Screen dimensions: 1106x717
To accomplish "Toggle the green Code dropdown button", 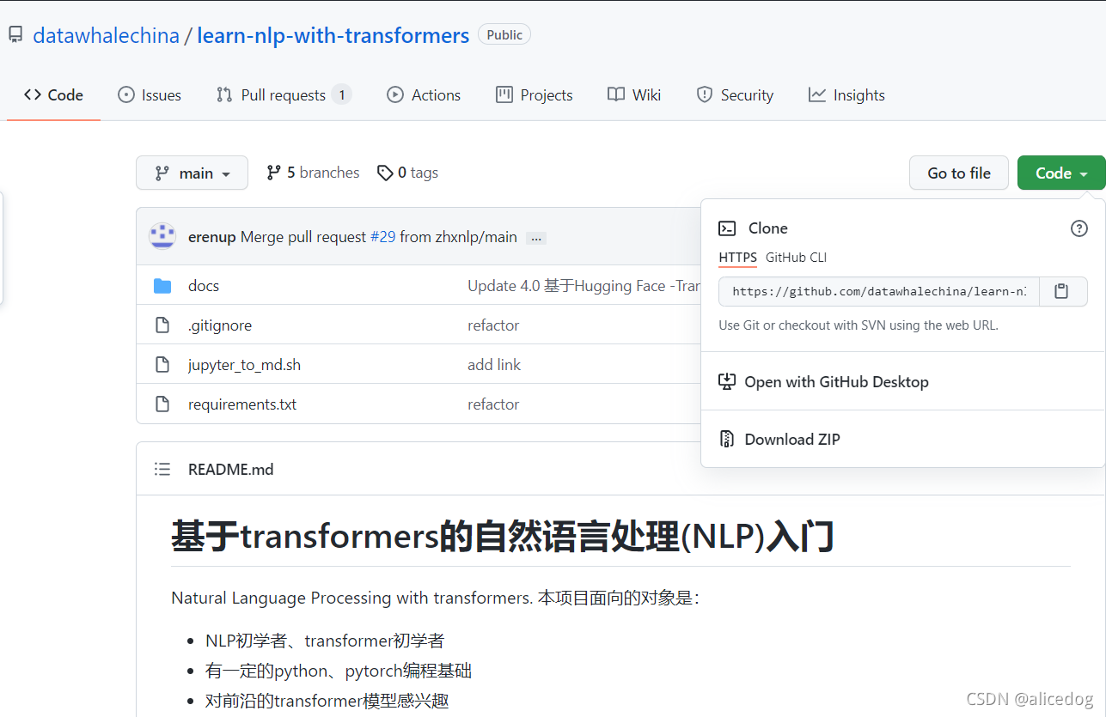I will coord(1061,173).
